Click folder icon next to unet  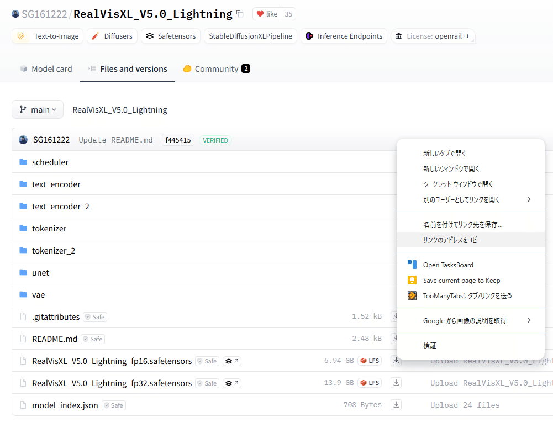tap(23, 272)
